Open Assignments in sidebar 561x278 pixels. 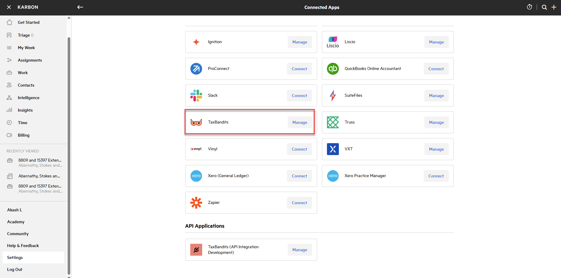[x=30, y=60]
